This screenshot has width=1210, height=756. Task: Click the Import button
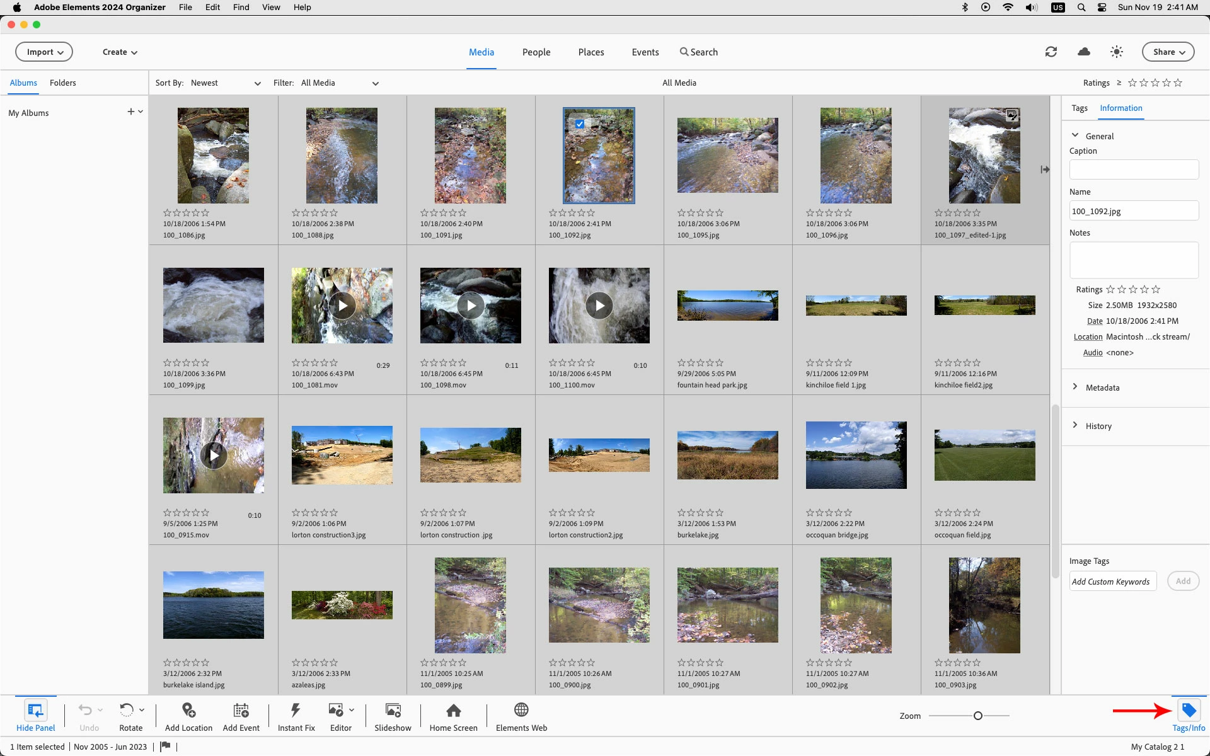click(44, 52)
